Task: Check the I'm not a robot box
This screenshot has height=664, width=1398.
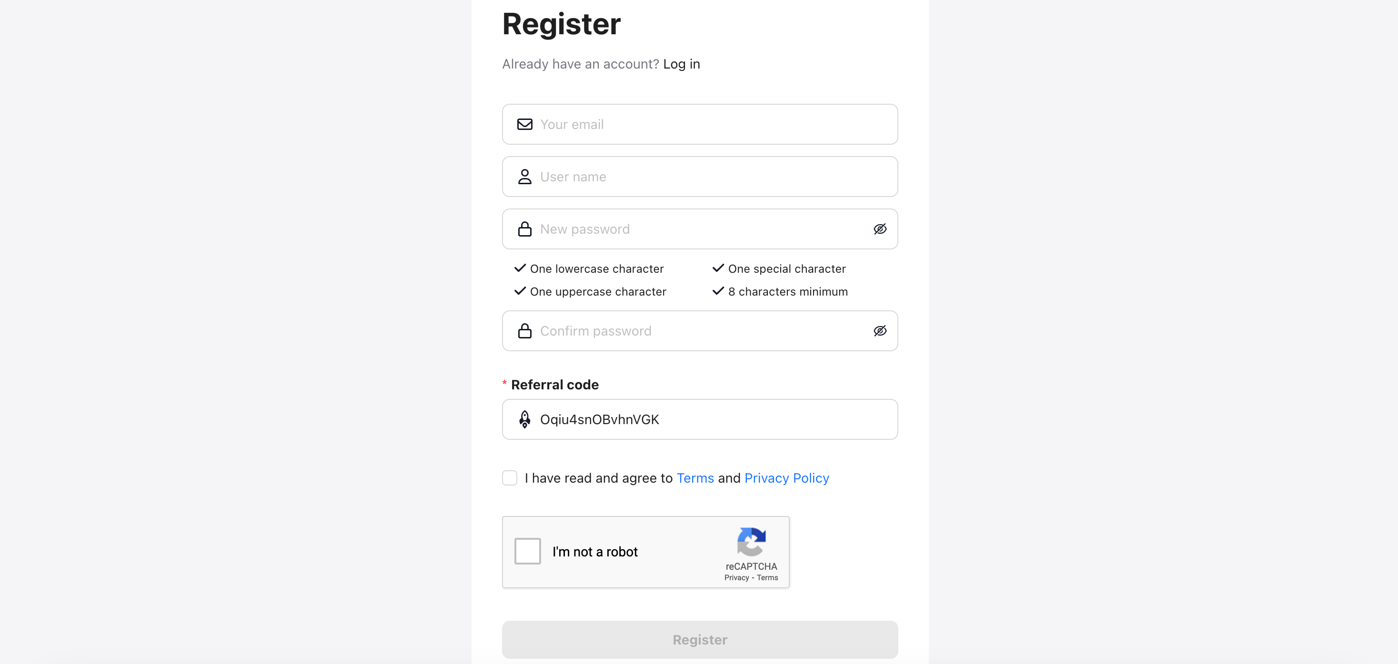Action: click(x=527, y=551)
